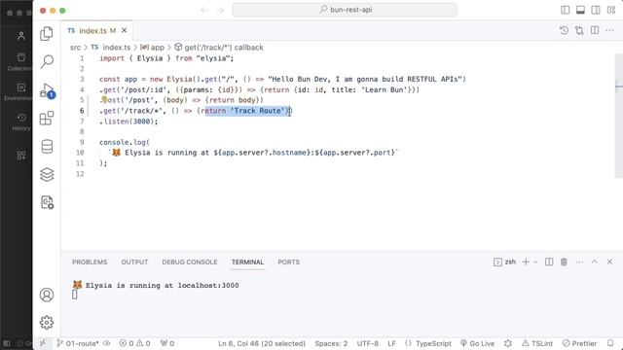
Task: Open the Accounts menu icon
Action: [x=47, y=295]
